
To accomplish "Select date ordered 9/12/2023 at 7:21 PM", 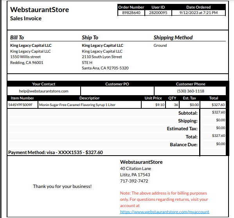I will click(x=198, y=12).
